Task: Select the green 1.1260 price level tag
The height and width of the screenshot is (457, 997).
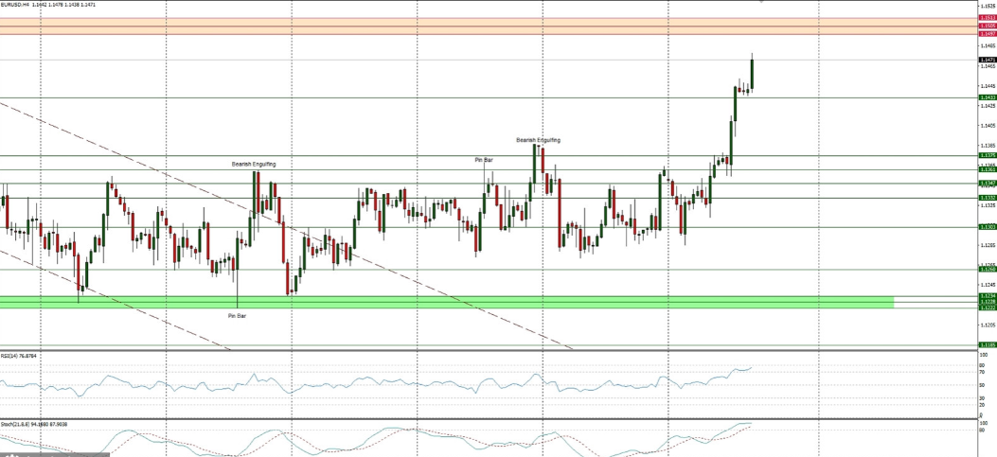Action: [x=988, y=270]
